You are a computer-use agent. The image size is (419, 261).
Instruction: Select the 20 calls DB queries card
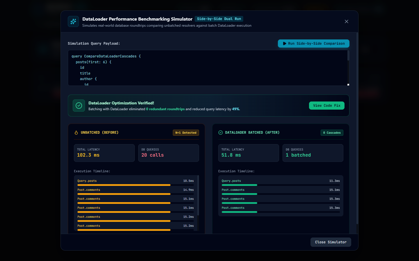(168, 153)
